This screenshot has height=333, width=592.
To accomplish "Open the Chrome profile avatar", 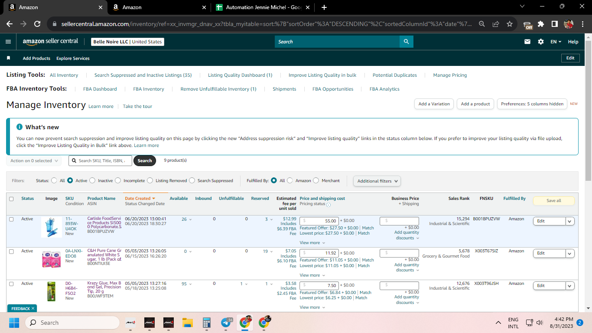I will (x=569, y=24).
